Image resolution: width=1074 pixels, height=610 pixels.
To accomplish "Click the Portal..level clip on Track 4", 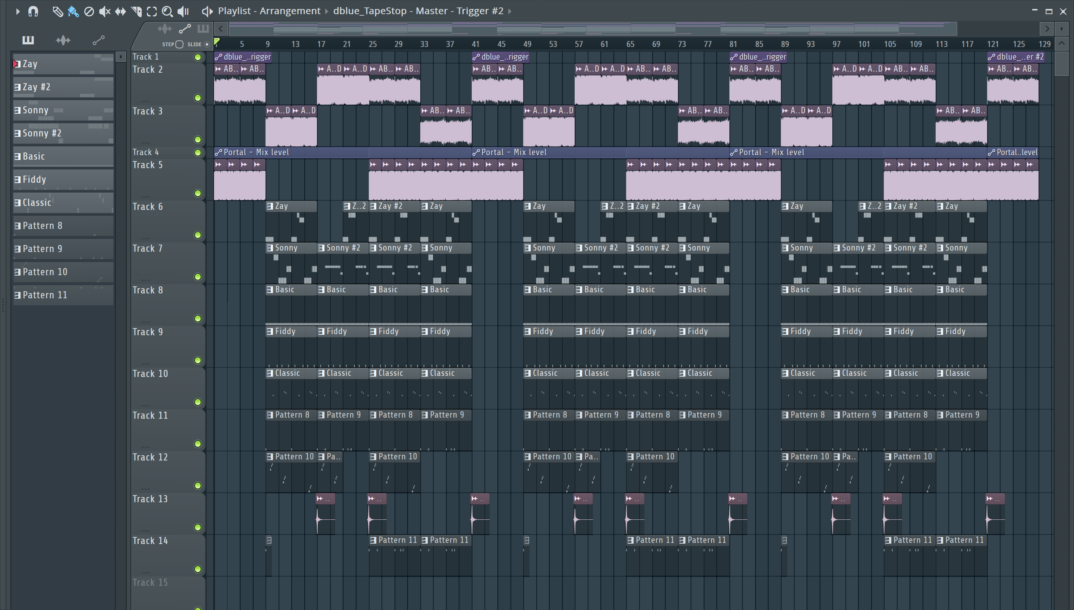I will pyautogui.click(x=1013, y=152).
